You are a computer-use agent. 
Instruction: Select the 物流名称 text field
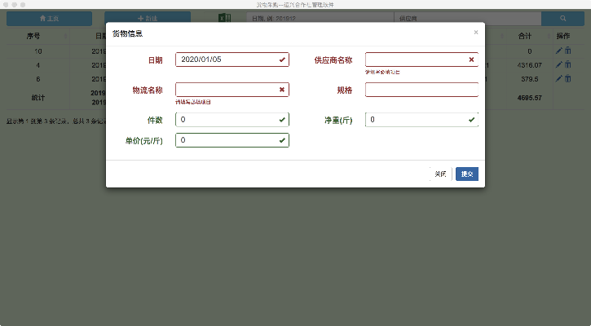pos(227,90)
